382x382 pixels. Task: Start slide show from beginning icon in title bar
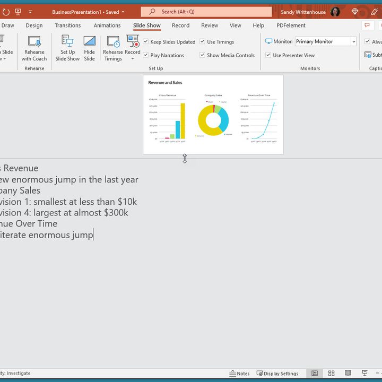point(18,12)
